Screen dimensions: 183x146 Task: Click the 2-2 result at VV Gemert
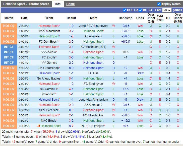(71, 63)
